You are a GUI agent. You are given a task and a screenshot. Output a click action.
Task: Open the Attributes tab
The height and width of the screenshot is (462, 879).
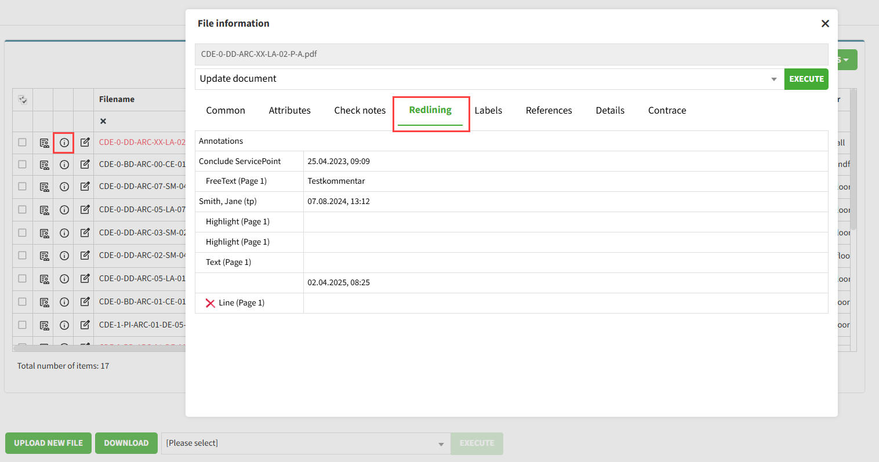pyautogui.click(x=289, y=111)
